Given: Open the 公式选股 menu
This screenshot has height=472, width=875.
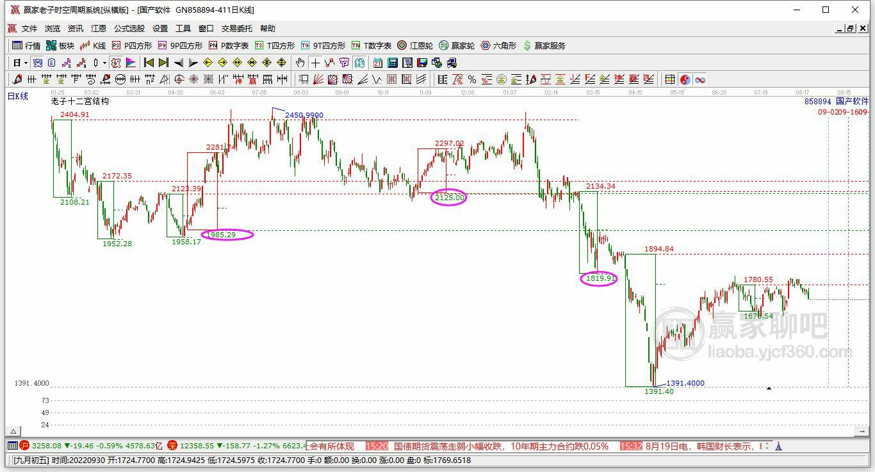Looking at the screenshot, I should [129, 29].
